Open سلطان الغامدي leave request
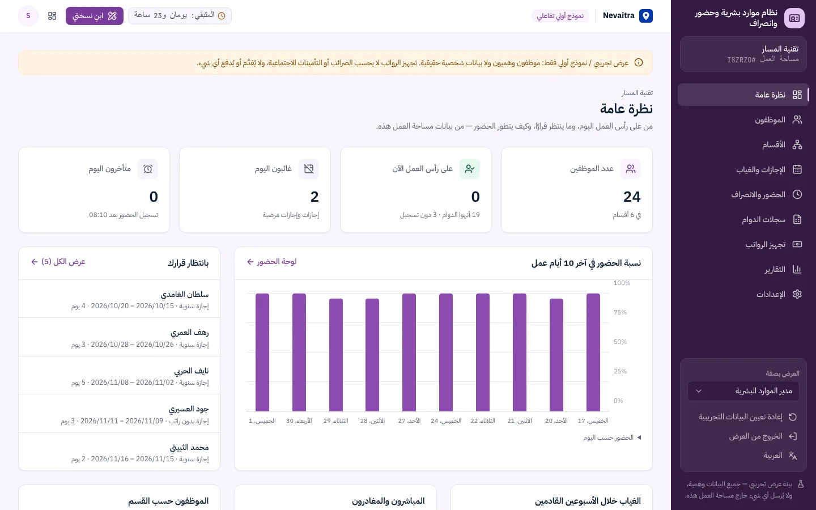816x510 pixels. (119, 299)
